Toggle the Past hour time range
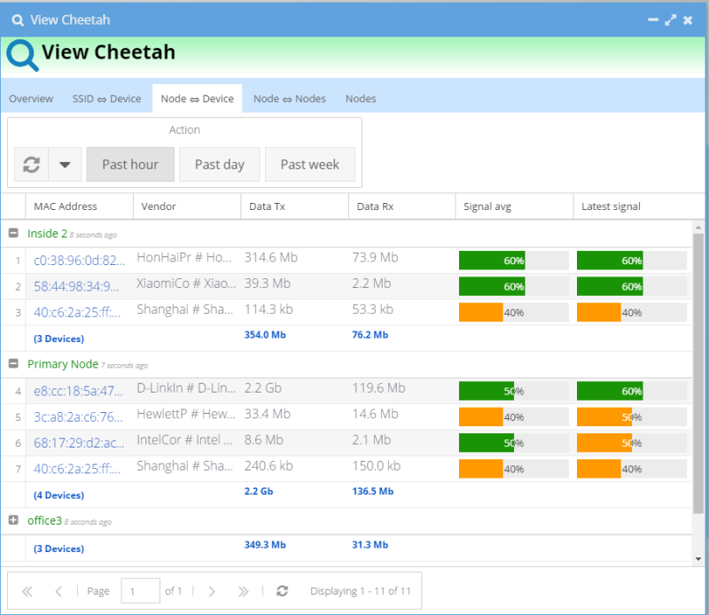709x615 pixels. click(x=130, y=164)
